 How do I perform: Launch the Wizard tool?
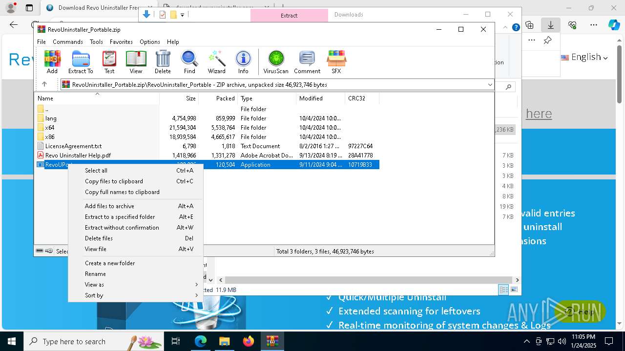(x=216, y=62)
